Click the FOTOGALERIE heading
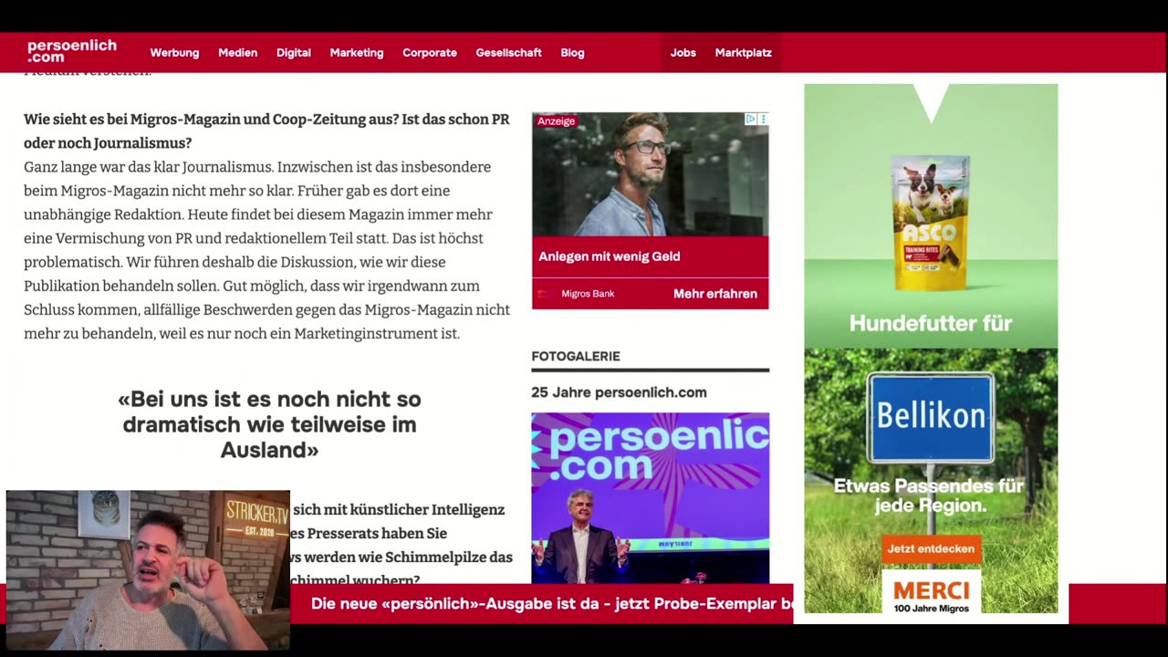 576,356
